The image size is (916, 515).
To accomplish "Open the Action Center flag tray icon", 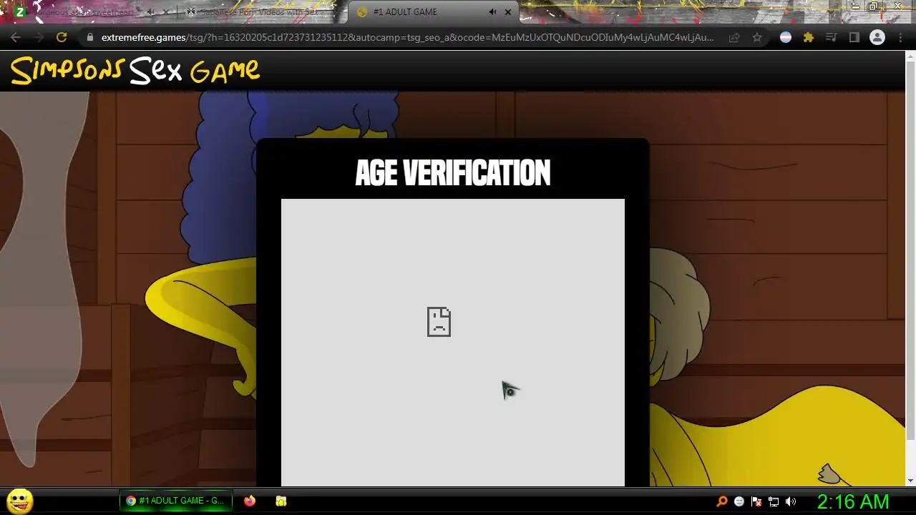I will click(x=756, y=501).
